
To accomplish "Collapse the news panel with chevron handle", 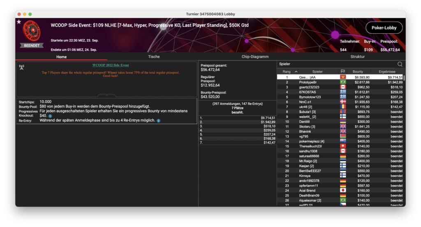I will pos(107,95).
